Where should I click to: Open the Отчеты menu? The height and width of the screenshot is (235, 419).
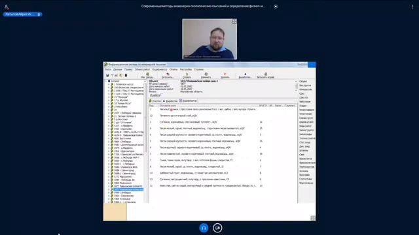click(173, 69)
